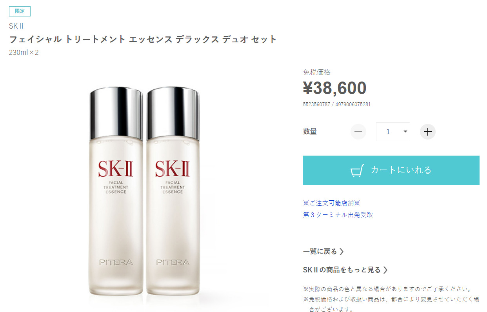Open the ※ご注文可能店舗※ link
The height and width of the screenshot is (312, 487).
click(331, 203)
